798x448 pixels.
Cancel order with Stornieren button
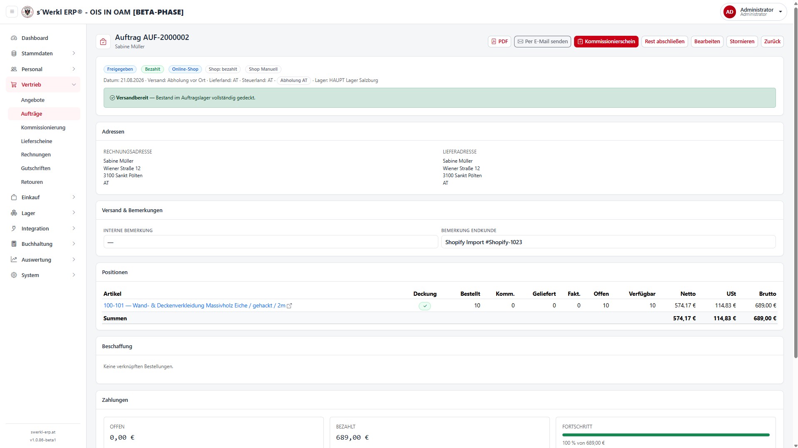[742, 42]
